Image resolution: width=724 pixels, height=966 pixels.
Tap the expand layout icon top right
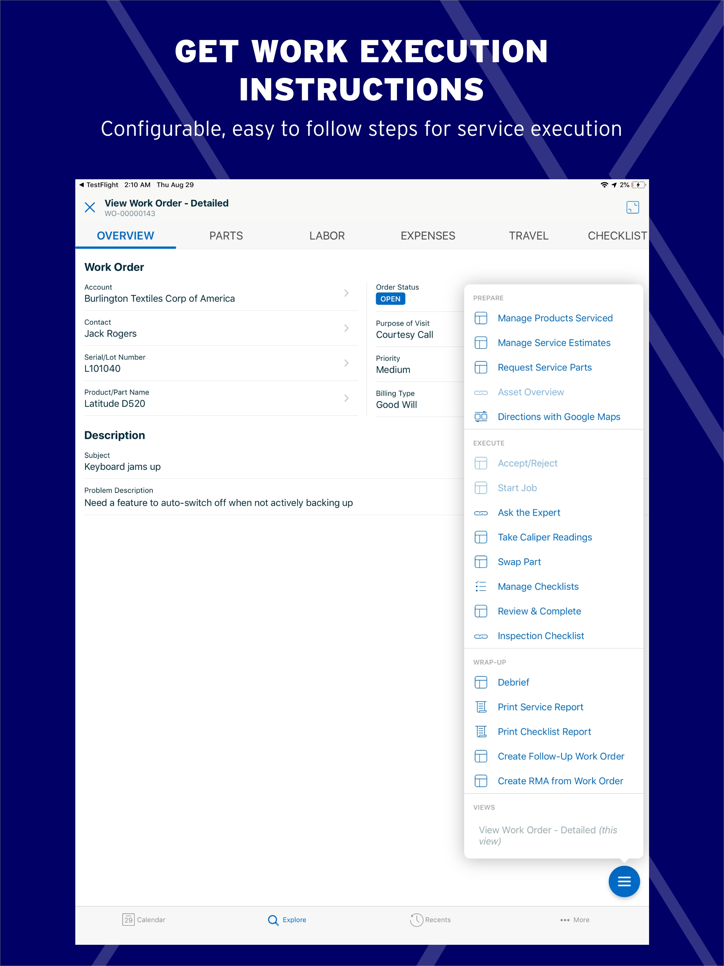click(632, 207)
